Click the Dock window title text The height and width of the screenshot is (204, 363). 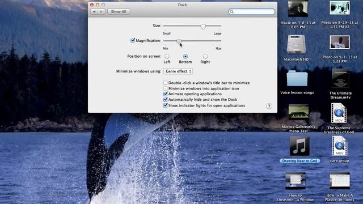coord(183,5)
